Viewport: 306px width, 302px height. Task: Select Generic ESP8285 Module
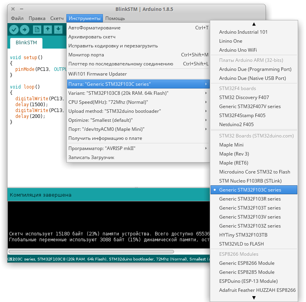click(x=254, y=272)
